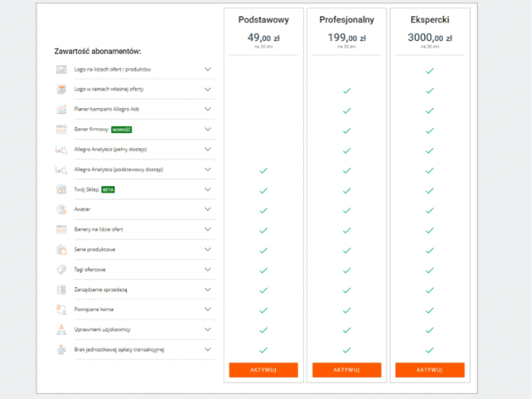
Task: Click the Planer kampanii Allegro Ads chart icon
Action: pyautogui.click(x=62, y=109)
